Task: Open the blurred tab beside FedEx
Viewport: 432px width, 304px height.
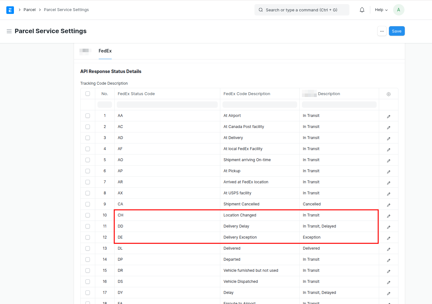Action: coord(85,51)
